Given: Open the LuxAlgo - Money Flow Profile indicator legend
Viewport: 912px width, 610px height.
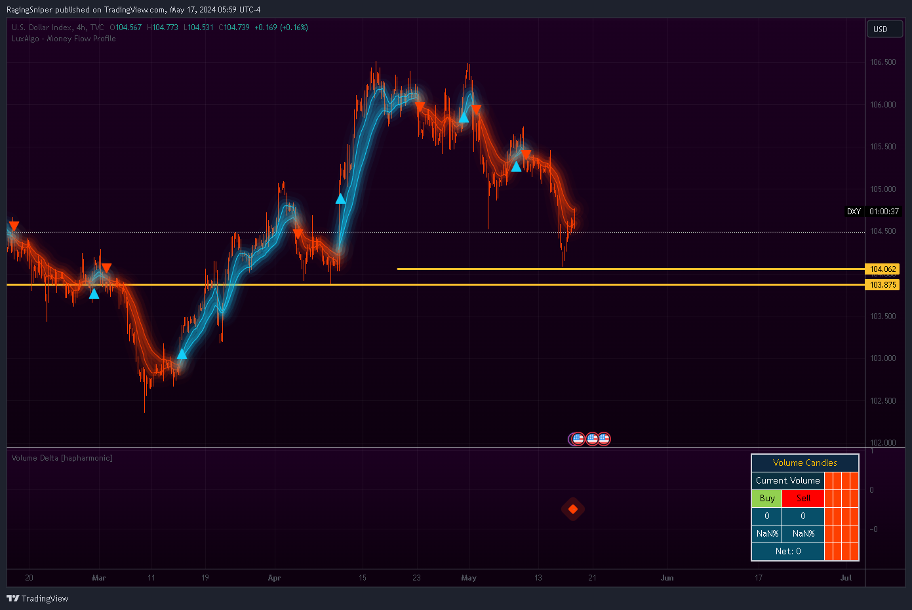Looking at the screenshot, I should tap(64, 39).
